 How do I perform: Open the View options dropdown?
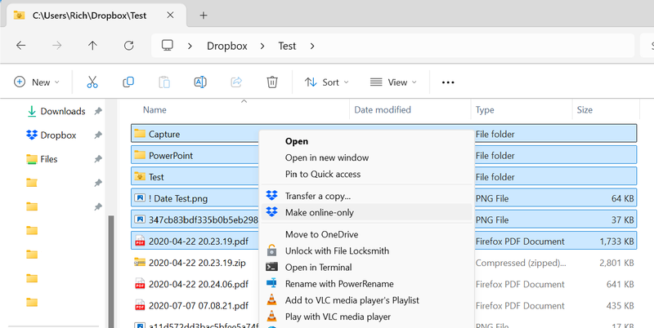(x=393, y=82)
